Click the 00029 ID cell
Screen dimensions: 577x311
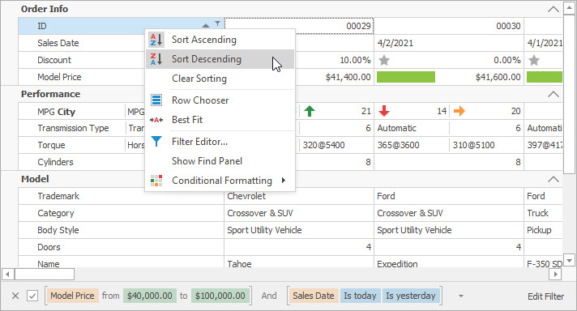tap(299, 26)
